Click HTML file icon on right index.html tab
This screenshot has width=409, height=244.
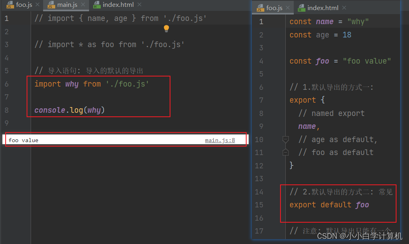point(301,8)
